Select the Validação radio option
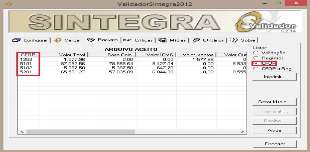310x152 pixels. (x=256, y=53)
